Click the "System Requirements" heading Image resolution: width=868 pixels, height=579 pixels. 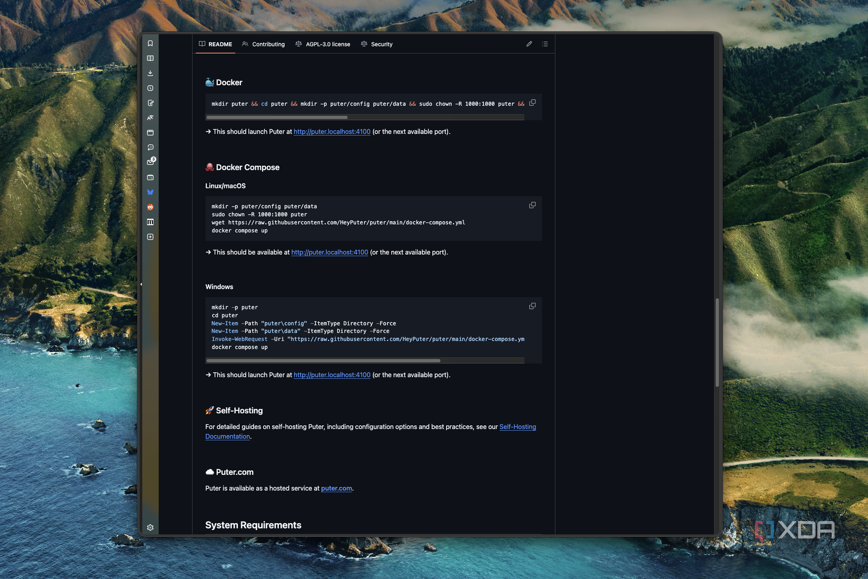click(253, 525)
